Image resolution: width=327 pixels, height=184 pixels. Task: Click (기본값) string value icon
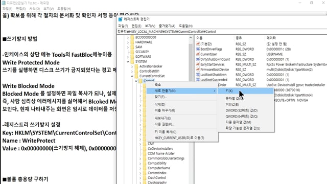point(198,44)
